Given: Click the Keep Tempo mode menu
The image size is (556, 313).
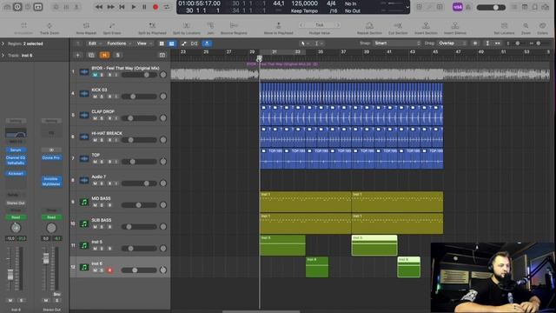Looking at the screenshot, I should [304, 11].
